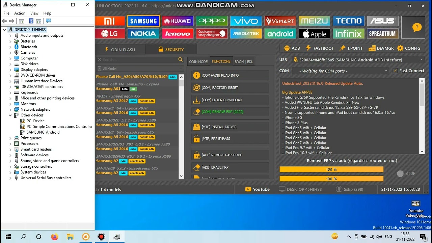This screenshot has width=432, height=243.
Task: Run [ADB] REMOVE PASSCODE
Action: (230, 155)
